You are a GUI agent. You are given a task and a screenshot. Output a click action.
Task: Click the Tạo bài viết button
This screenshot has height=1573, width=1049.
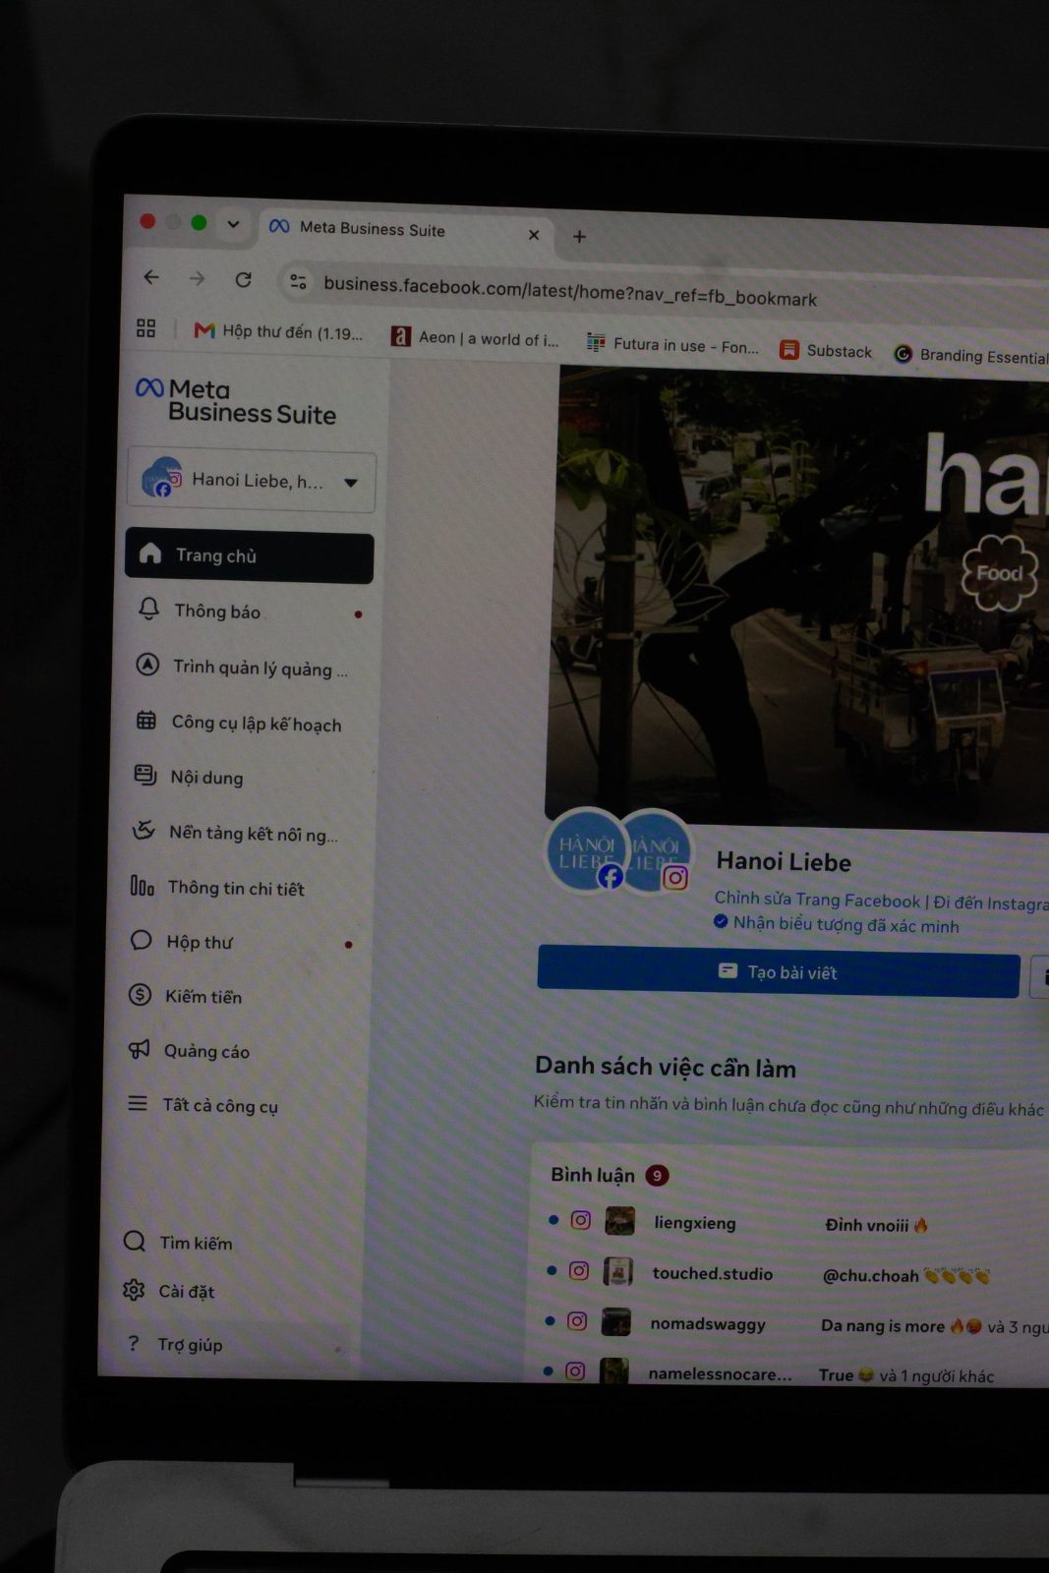click(778, 971)
